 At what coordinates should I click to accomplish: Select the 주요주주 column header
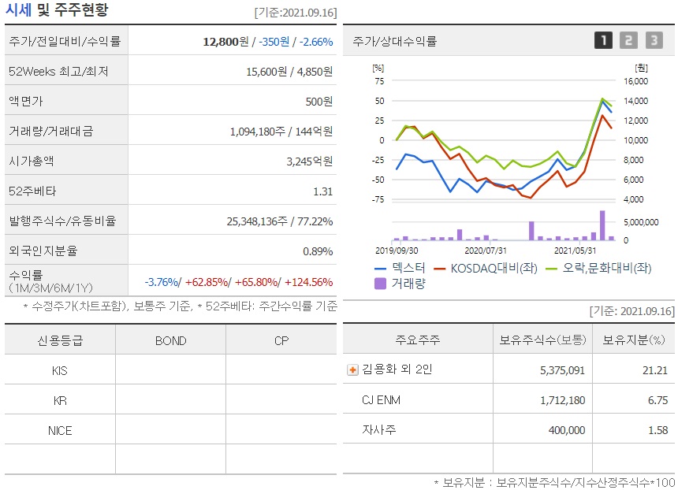418,340
